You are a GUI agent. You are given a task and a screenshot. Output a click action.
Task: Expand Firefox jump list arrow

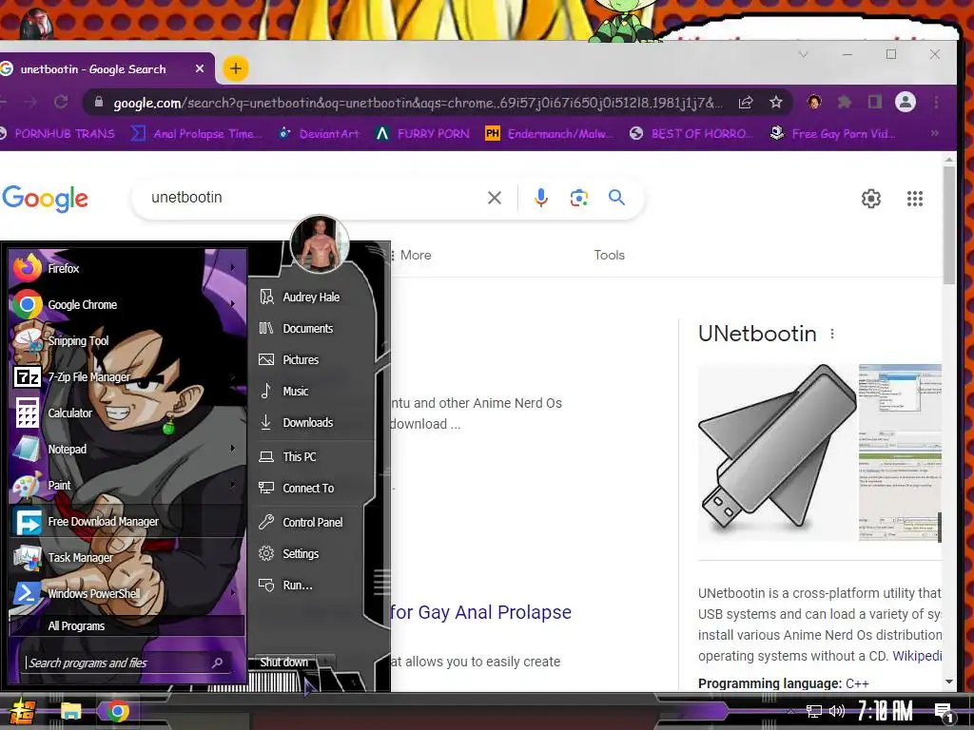coord(233,267)
